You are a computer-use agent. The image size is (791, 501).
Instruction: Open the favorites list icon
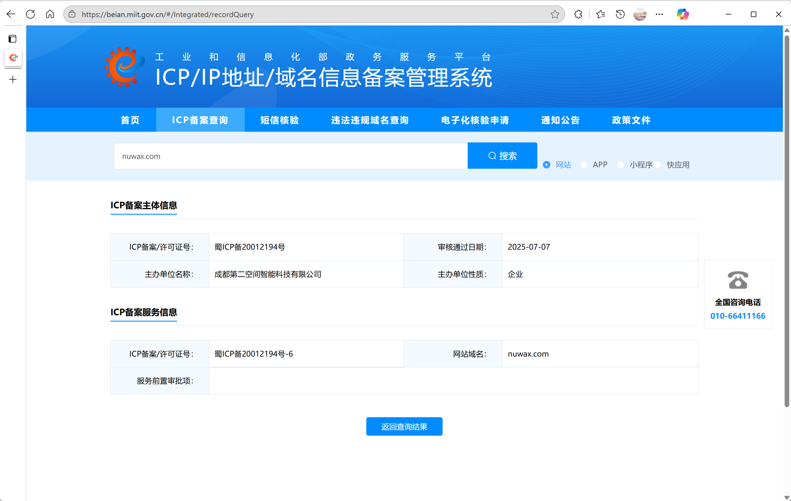coord(601,14)
